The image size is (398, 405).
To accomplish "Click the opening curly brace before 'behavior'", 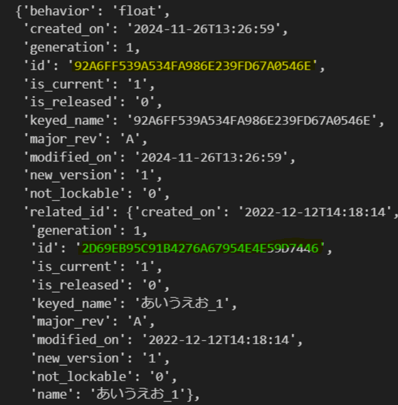I will (18, 10).
